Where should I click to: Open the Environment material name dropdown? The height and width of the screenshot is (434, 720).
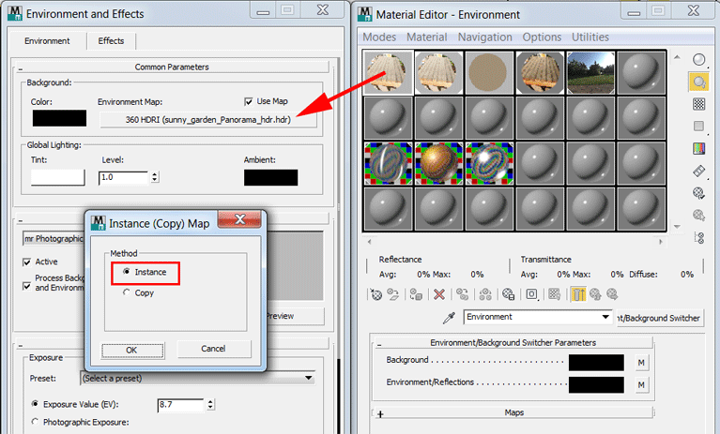pyautogui.click(x=538, y=317)
